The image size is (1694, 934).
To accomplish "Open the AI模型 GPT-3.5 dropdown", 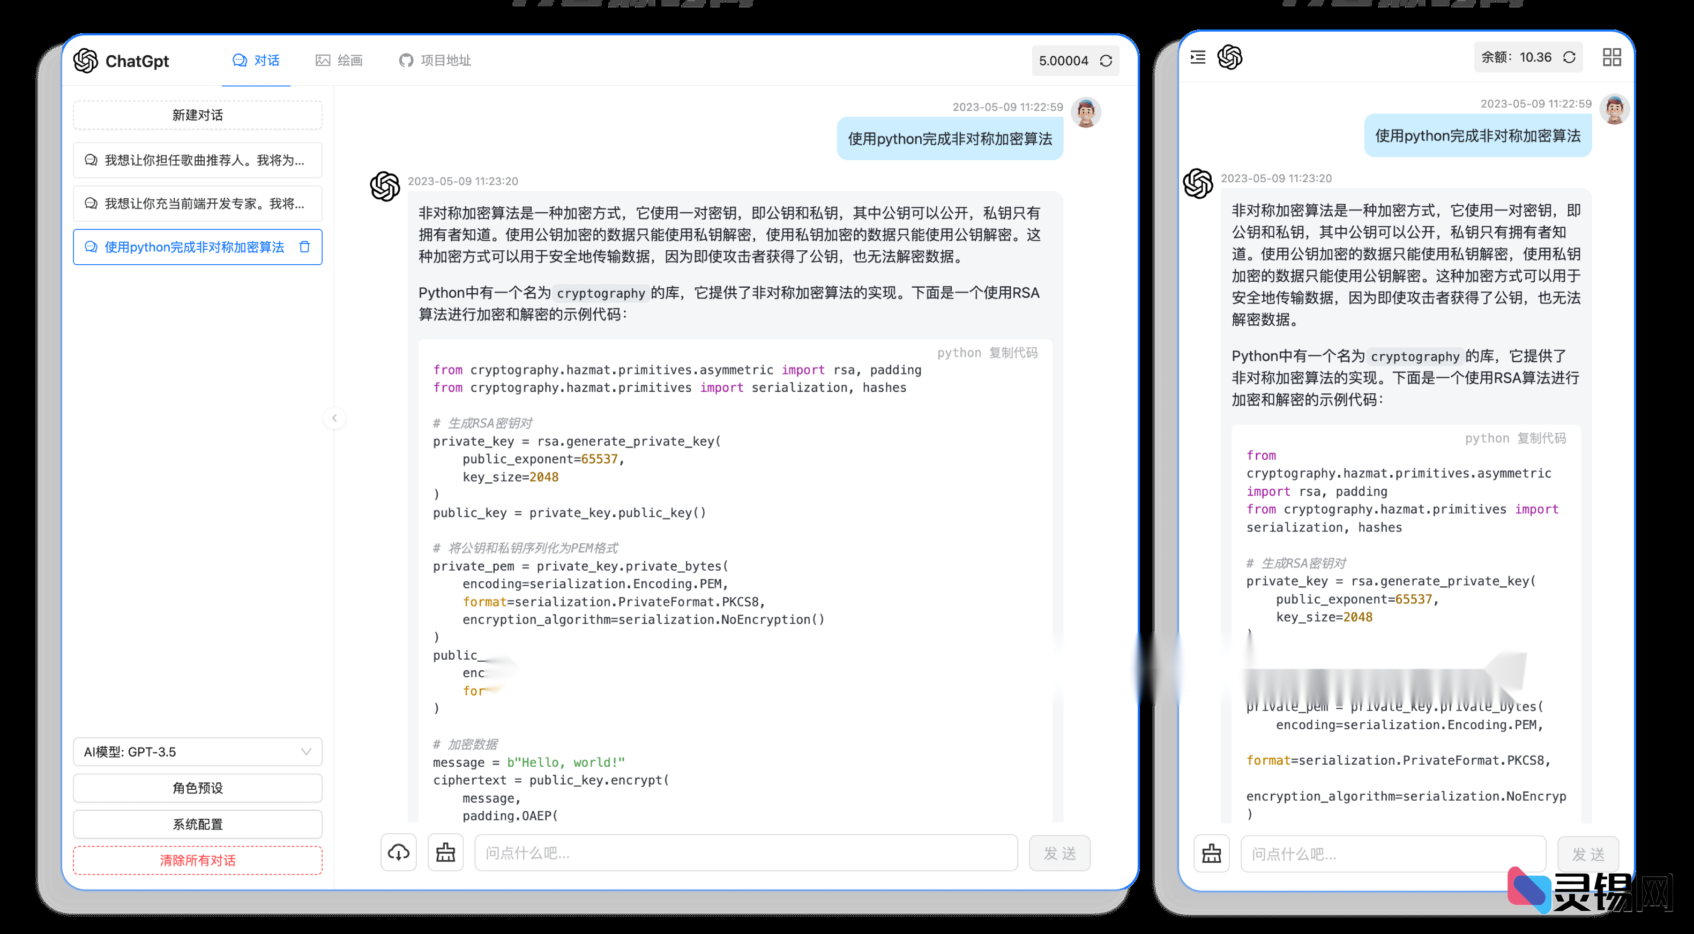I will [197, 752].
